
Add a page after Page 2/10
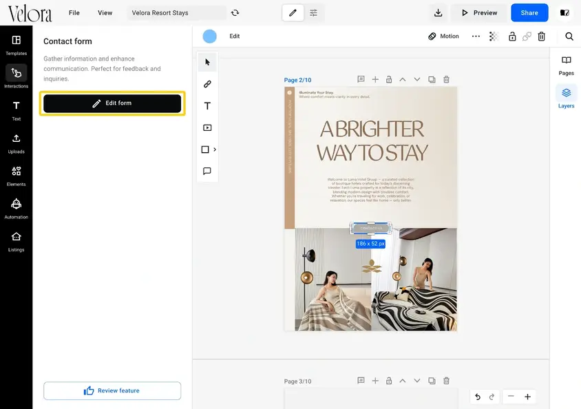click(x=375, y=80)
